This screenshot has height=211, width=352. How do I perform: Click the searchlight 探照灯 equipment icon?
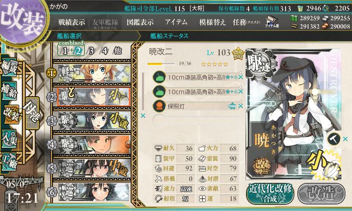coord(159,106)
